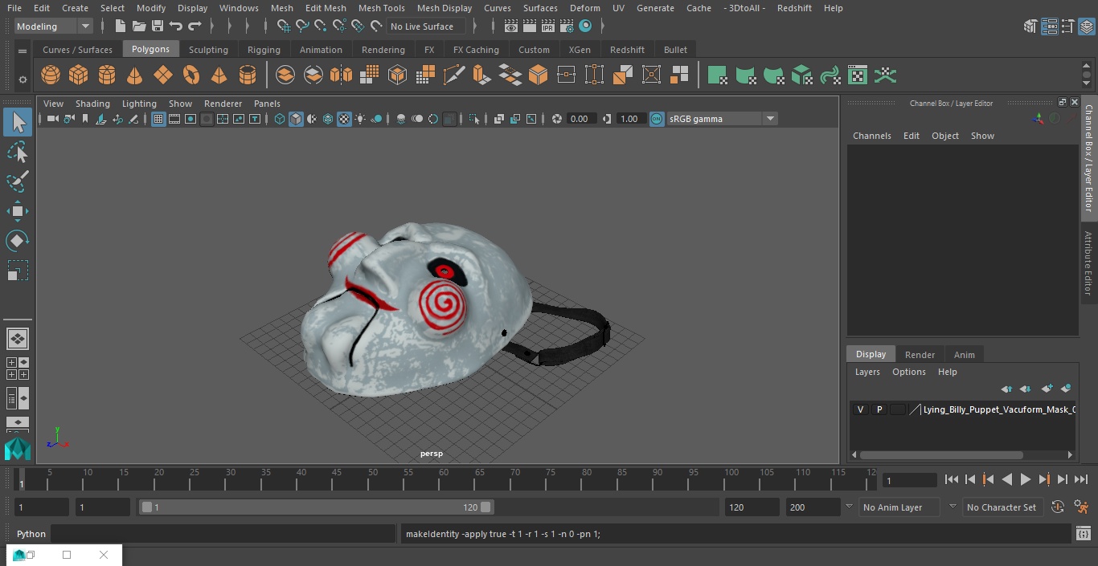
Task: Activate the Rotate tool in toolbox
Action: pos(18,240)
